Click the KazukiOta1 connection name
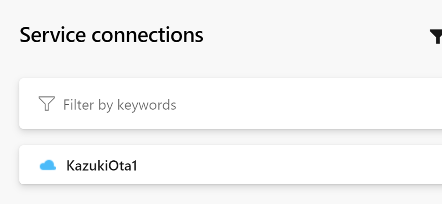The image size is (442, 204). coord(102,165)
